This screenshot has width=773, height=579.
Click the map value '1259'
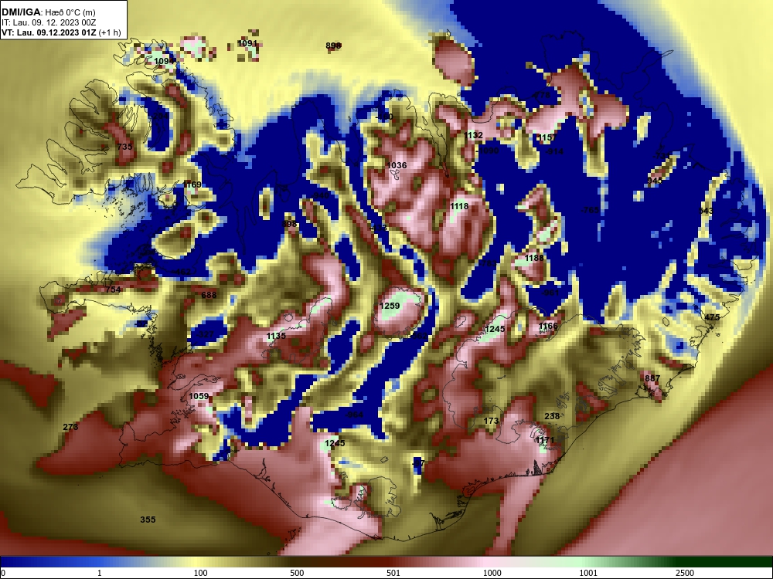[390, 306]
